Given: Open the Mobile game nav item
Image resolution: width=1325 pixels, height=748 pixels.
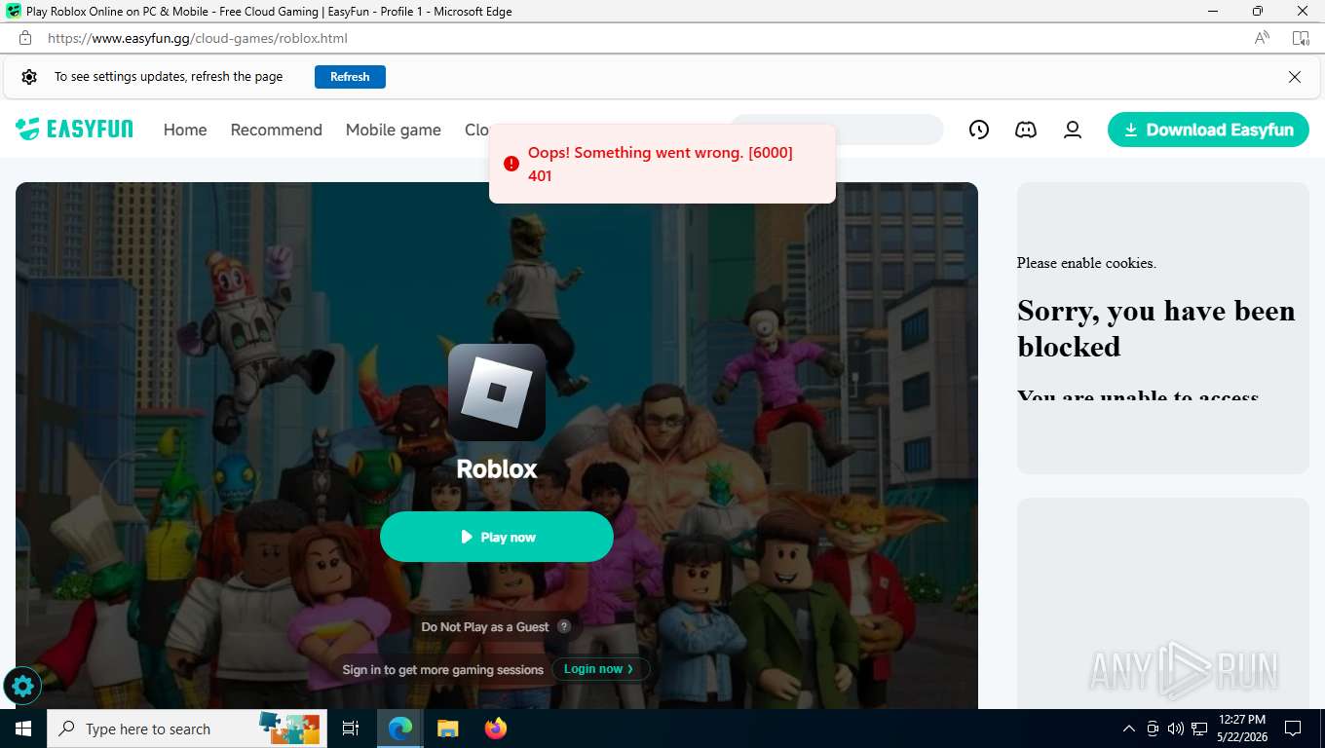Looking at the screenshot, I should click(x=394, y=130).
